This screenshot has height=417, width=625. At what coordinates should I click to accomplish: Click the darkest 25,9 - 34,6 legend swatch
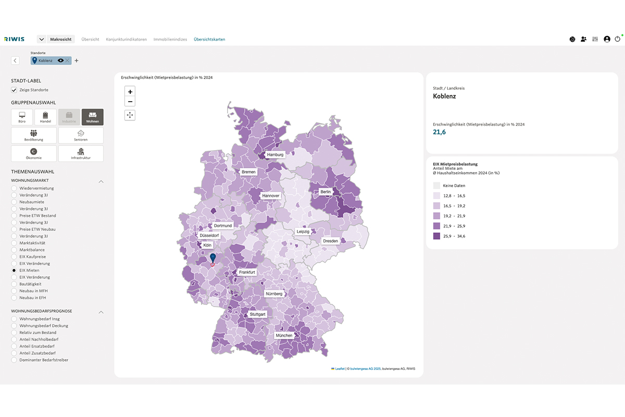click(436, 236)
